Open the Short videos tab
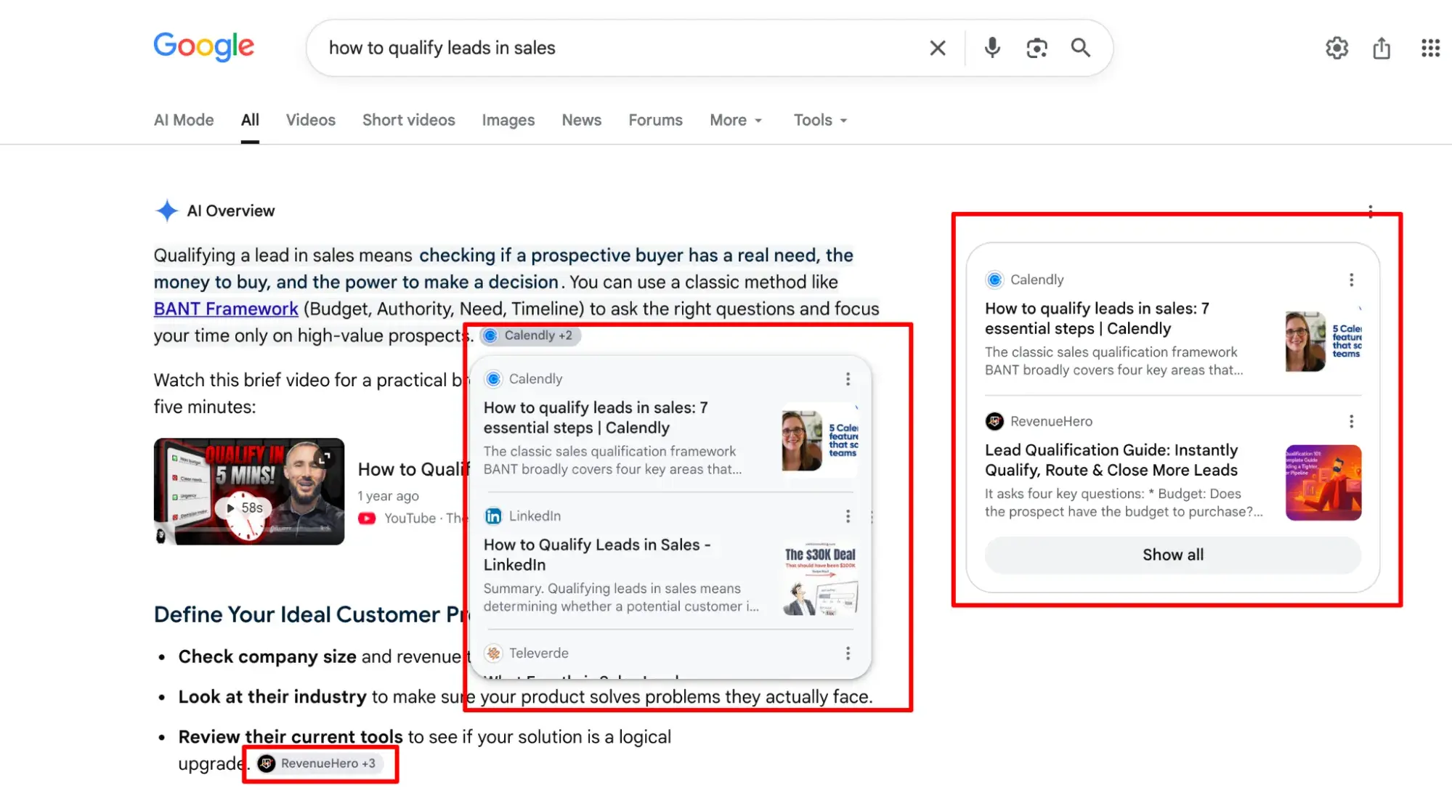This screenshot has height=806, width=1452. pyautogui.click(x=408, y=120)
